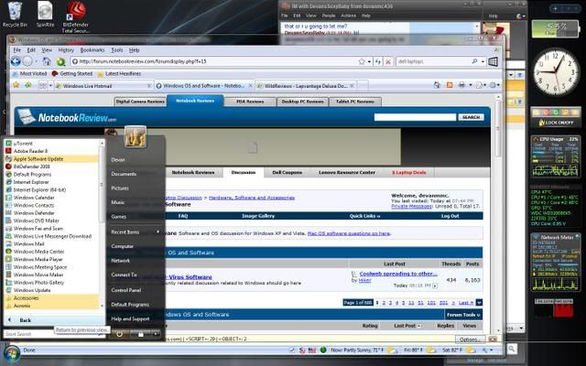Image resolution: width=586 pixels, height=366 pixels.
Task: Click the analog clock gadget in sidebar
Action: [555, 71]
